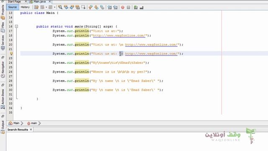Open the Output side panel
Screen dimensions: 268x151
[3, 127]
